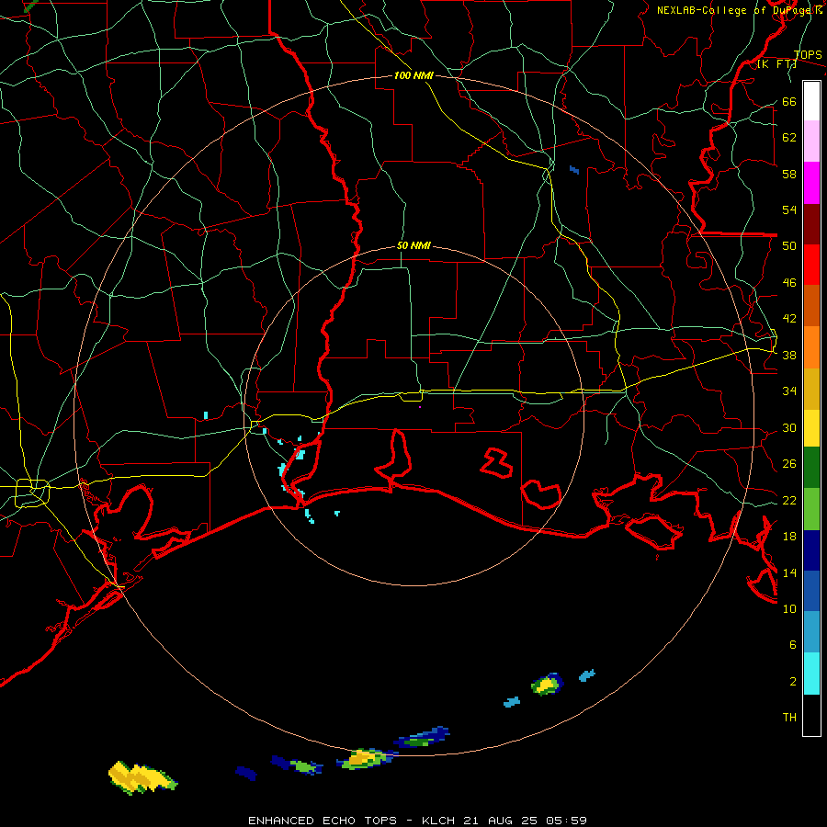Click the "50 NMI" range ring label
This screenshot has height=827, width=827.
[413, 245]
